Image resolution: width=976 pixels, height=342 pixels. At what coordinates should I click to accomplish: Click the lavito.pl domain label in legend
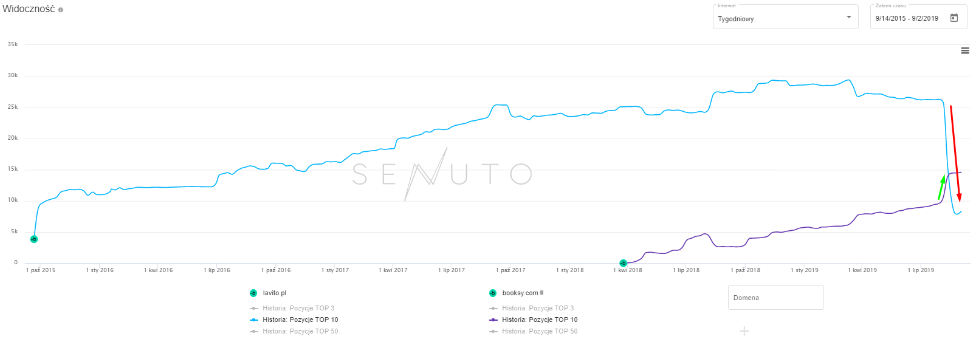274,293
